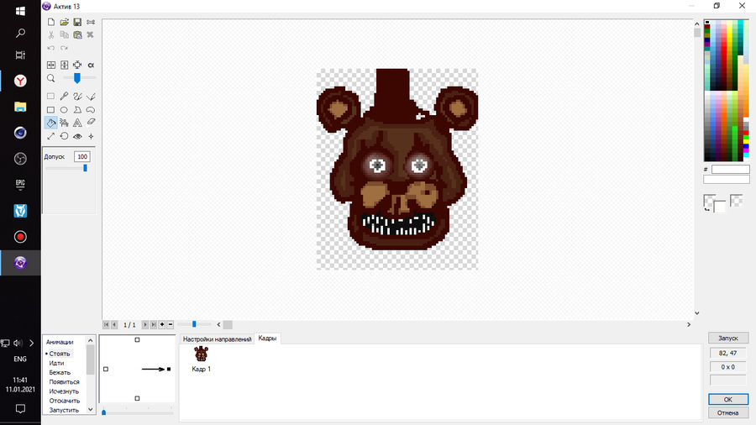Click the Export (save disk) icon
The height and width of the screenshot is (425, 756).
(77, 22)
